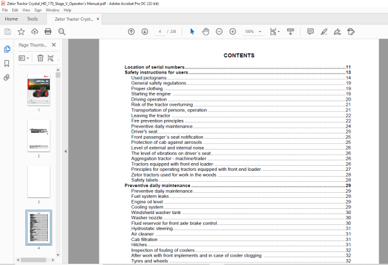388x265 pixels.
Task: Click the read mode scroll icon
Action: click(x=290, y=32)
